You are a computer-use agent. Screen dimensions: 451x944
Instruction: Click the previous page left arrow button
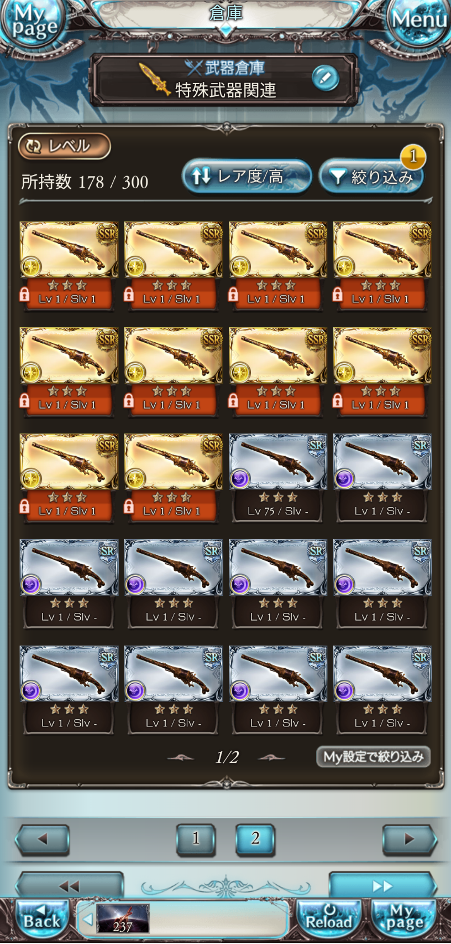[42, 839]
